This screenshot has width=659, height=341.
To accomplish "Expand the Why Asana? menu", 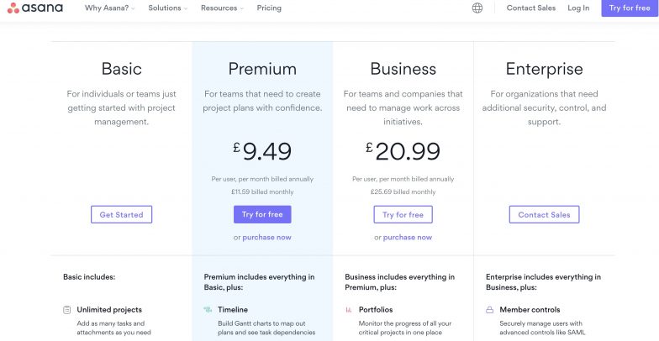I will coord(109,8).
